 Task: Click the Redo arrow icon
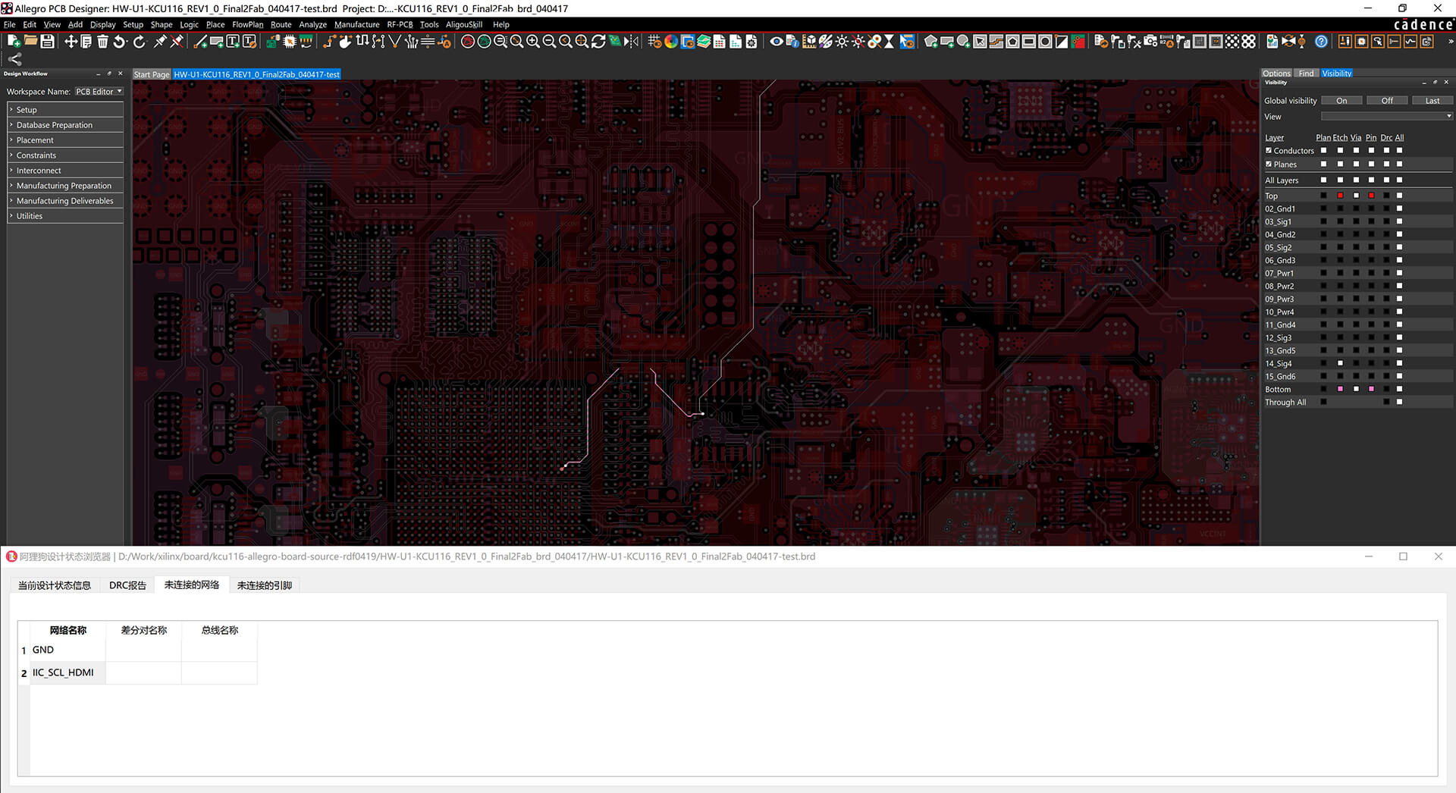tap(139, 41)
